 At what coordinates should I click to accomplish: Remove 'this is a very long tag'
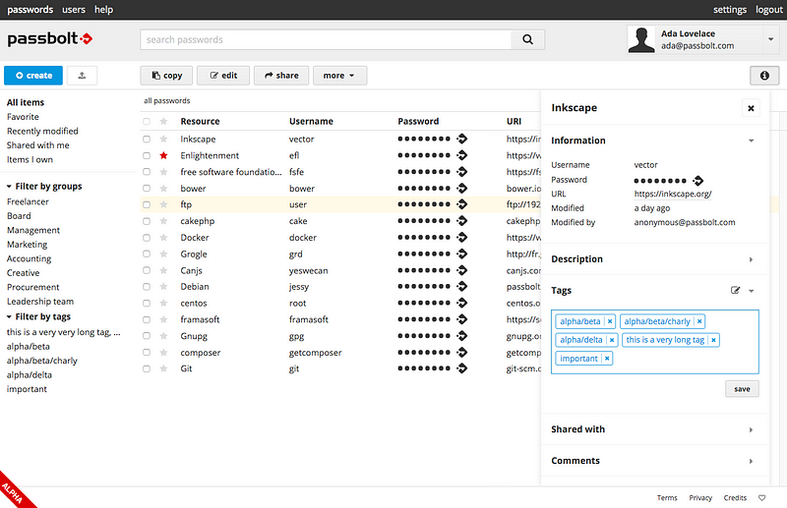coord(713,340)
